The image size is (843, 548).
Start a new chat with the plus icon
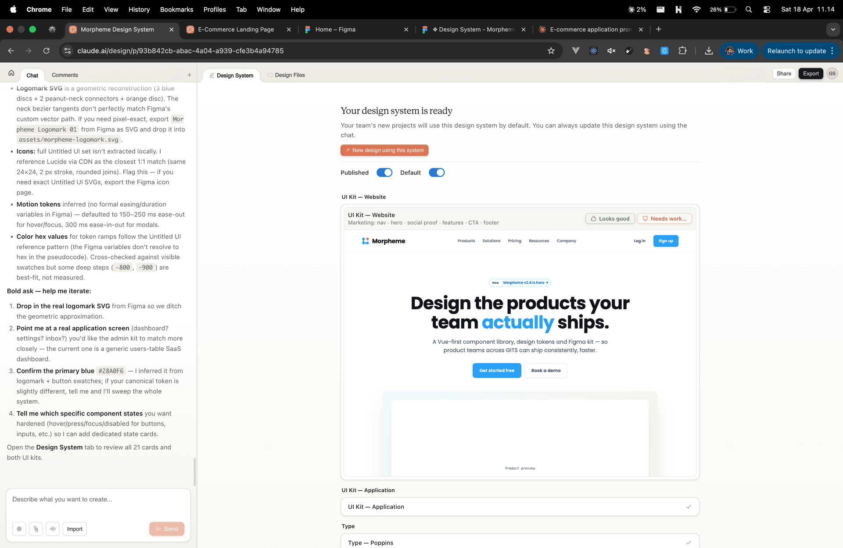point(189,75)
